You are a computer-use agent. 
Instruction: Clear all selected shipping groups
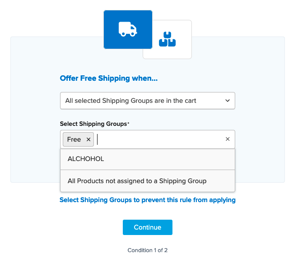point(228,139)
